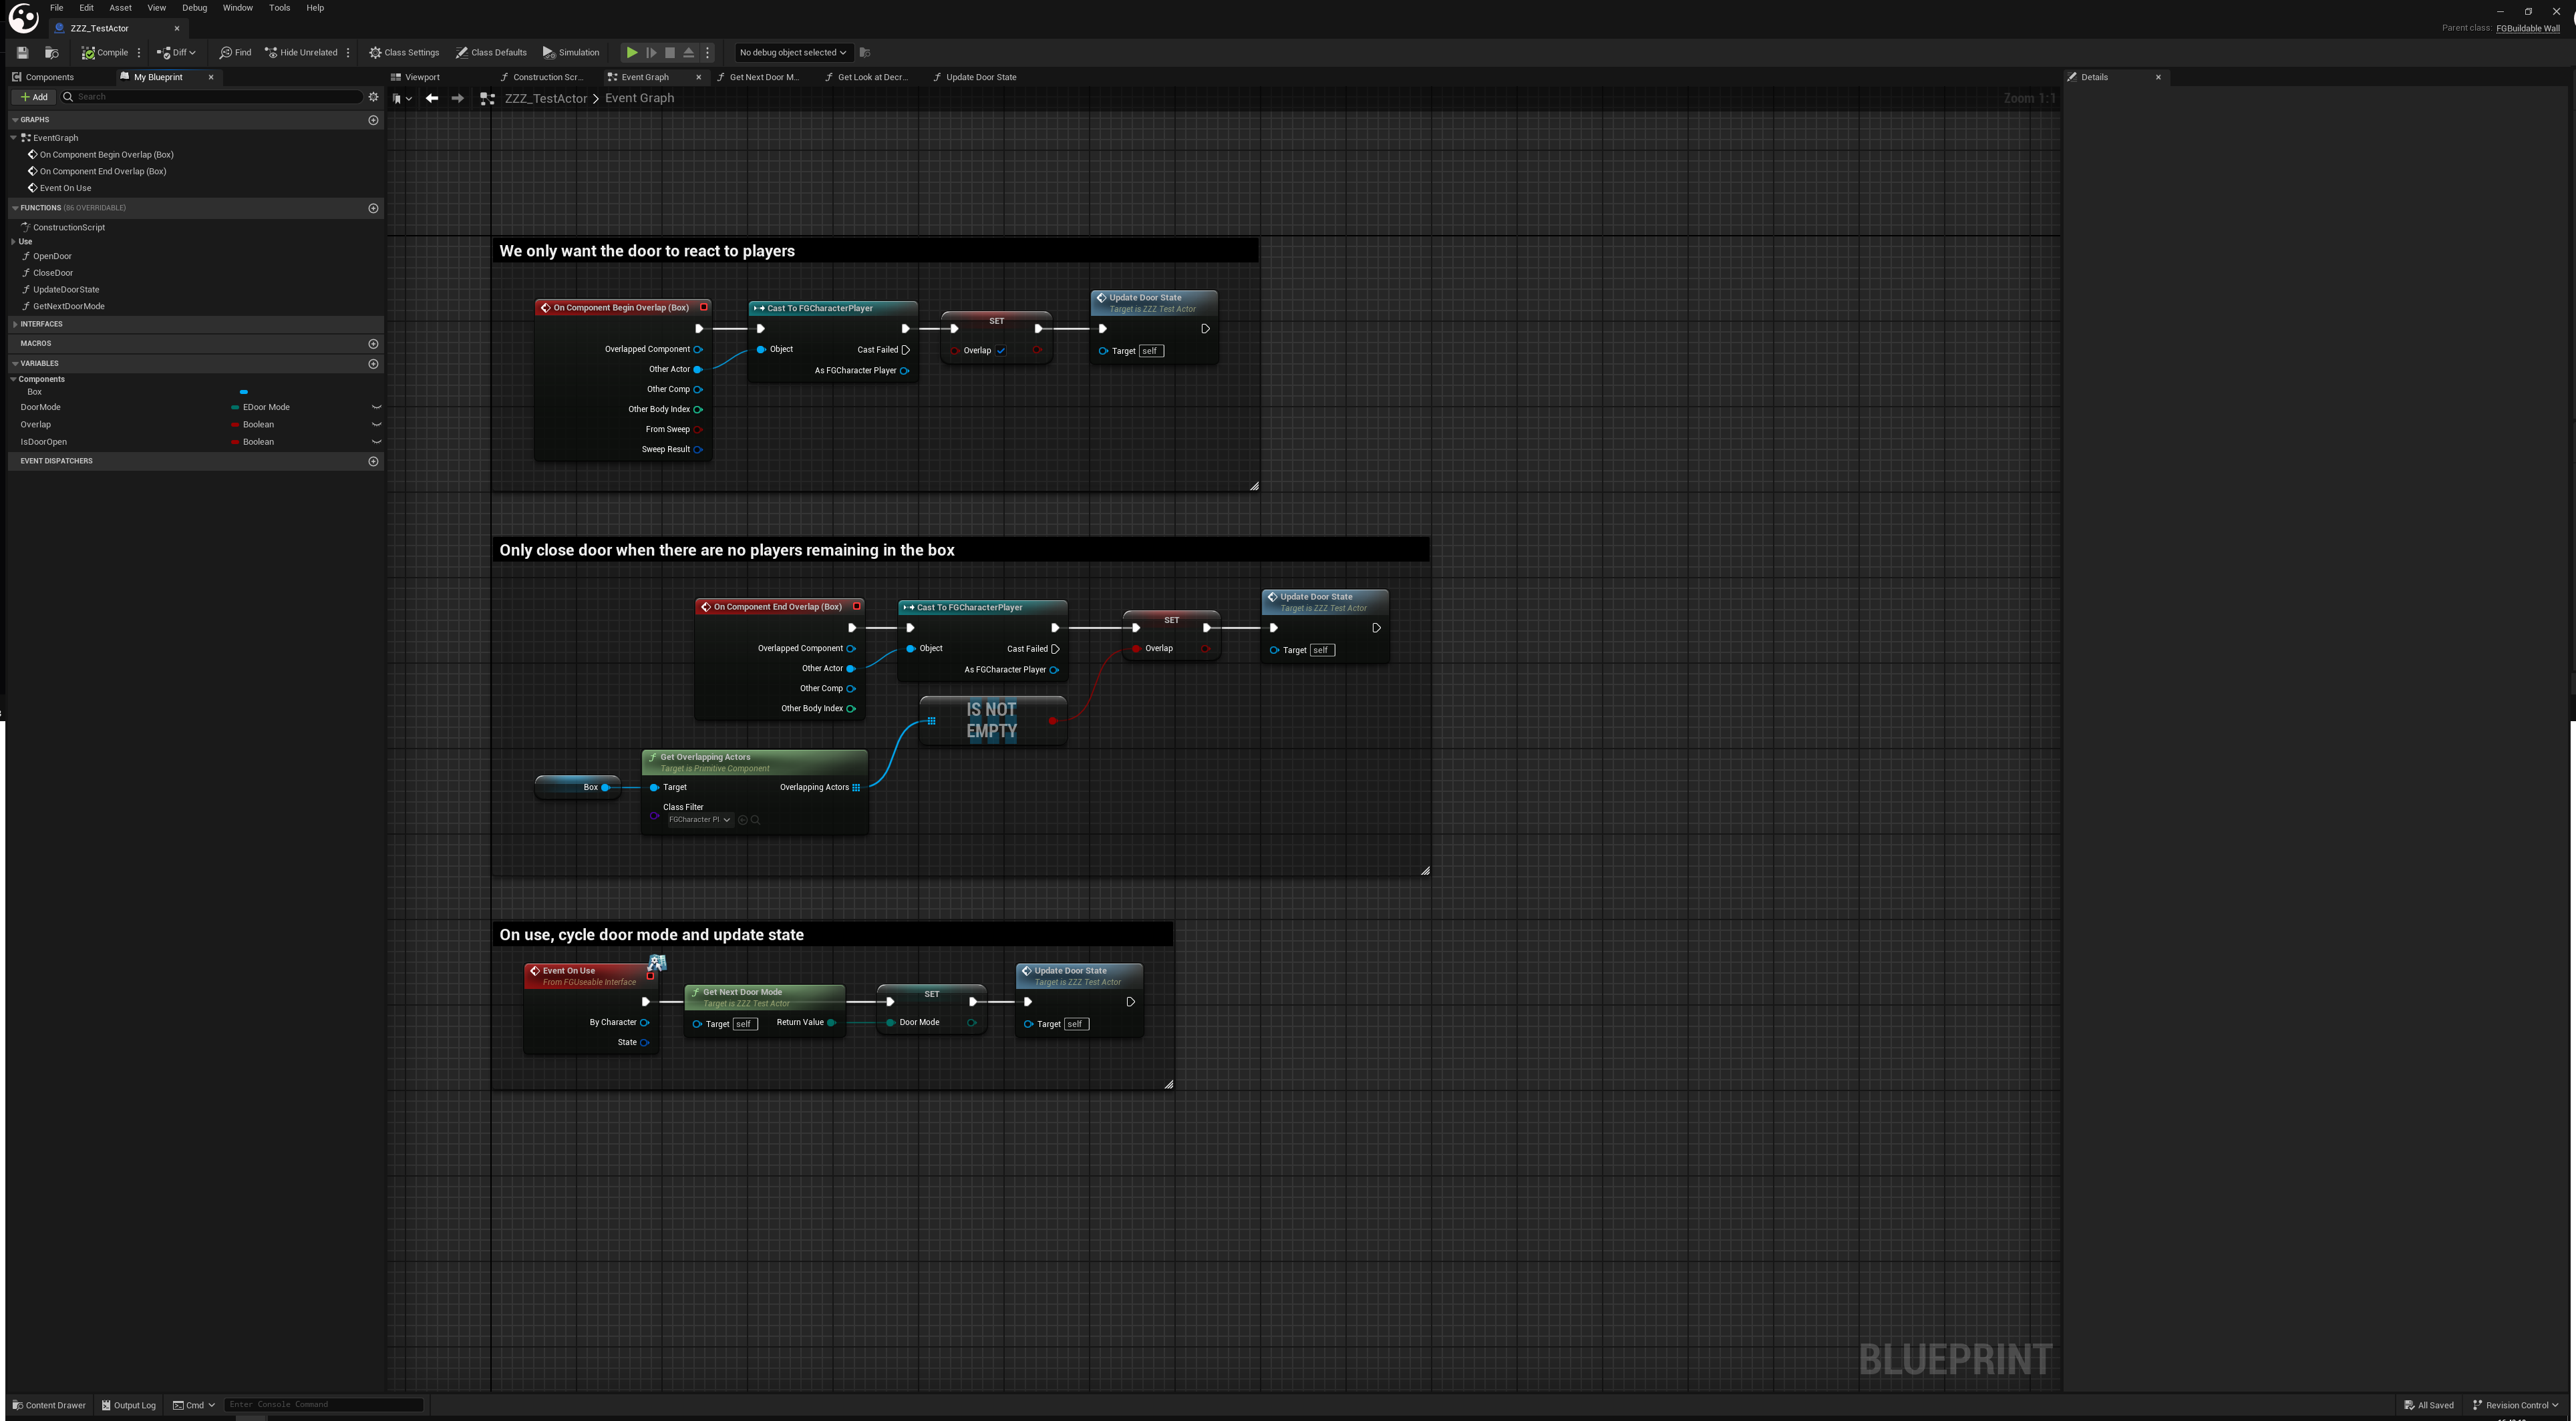Screen dimensions: 2576x1421
Task: Open the debug object selection dropdown
Action: [792, 52]
